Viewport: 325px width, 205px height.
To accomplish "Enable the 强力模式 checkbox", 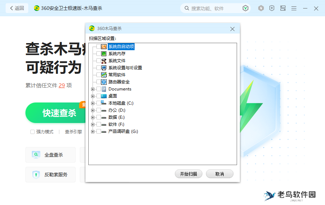I will (x=32, y=132).
